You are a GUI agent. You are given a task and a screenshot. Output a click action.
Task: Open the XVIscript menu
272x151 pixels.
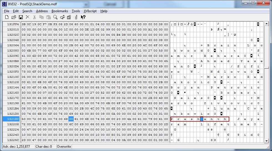click(x=90, y=11)
